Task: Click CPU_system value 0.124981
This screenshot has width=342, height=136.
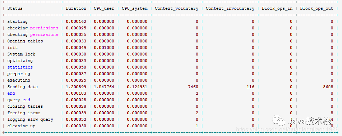Action: [x=137, y=87]
